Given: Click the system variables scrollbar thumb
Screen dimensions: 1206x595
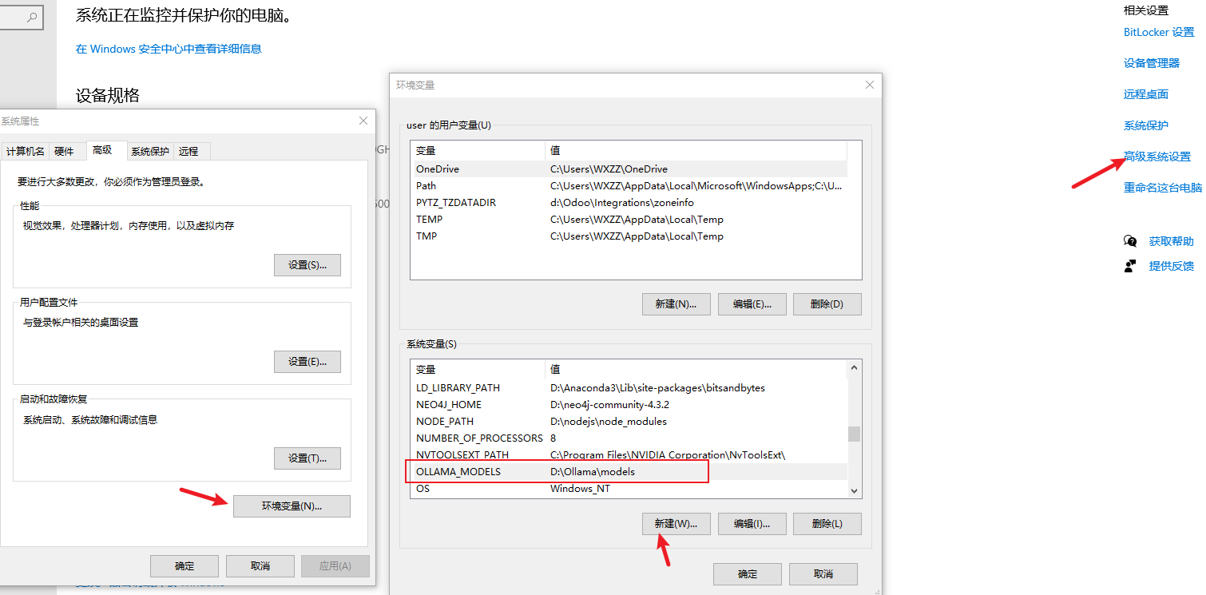Looking at the screenshot, I should (854, 434).
